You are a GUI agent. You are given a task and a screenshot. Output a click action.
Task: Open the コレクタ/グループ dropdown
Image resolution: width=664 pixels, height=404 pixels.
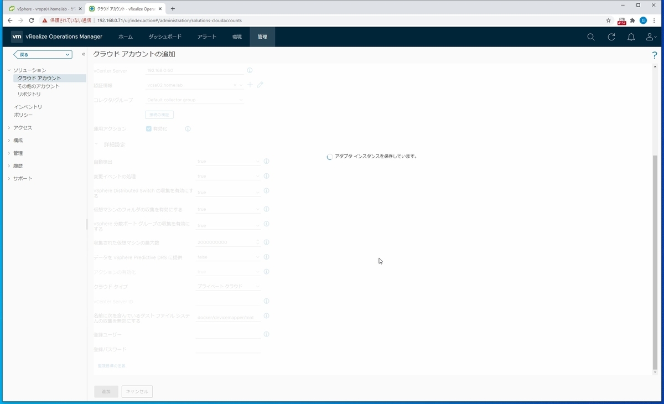click(194, 100)
